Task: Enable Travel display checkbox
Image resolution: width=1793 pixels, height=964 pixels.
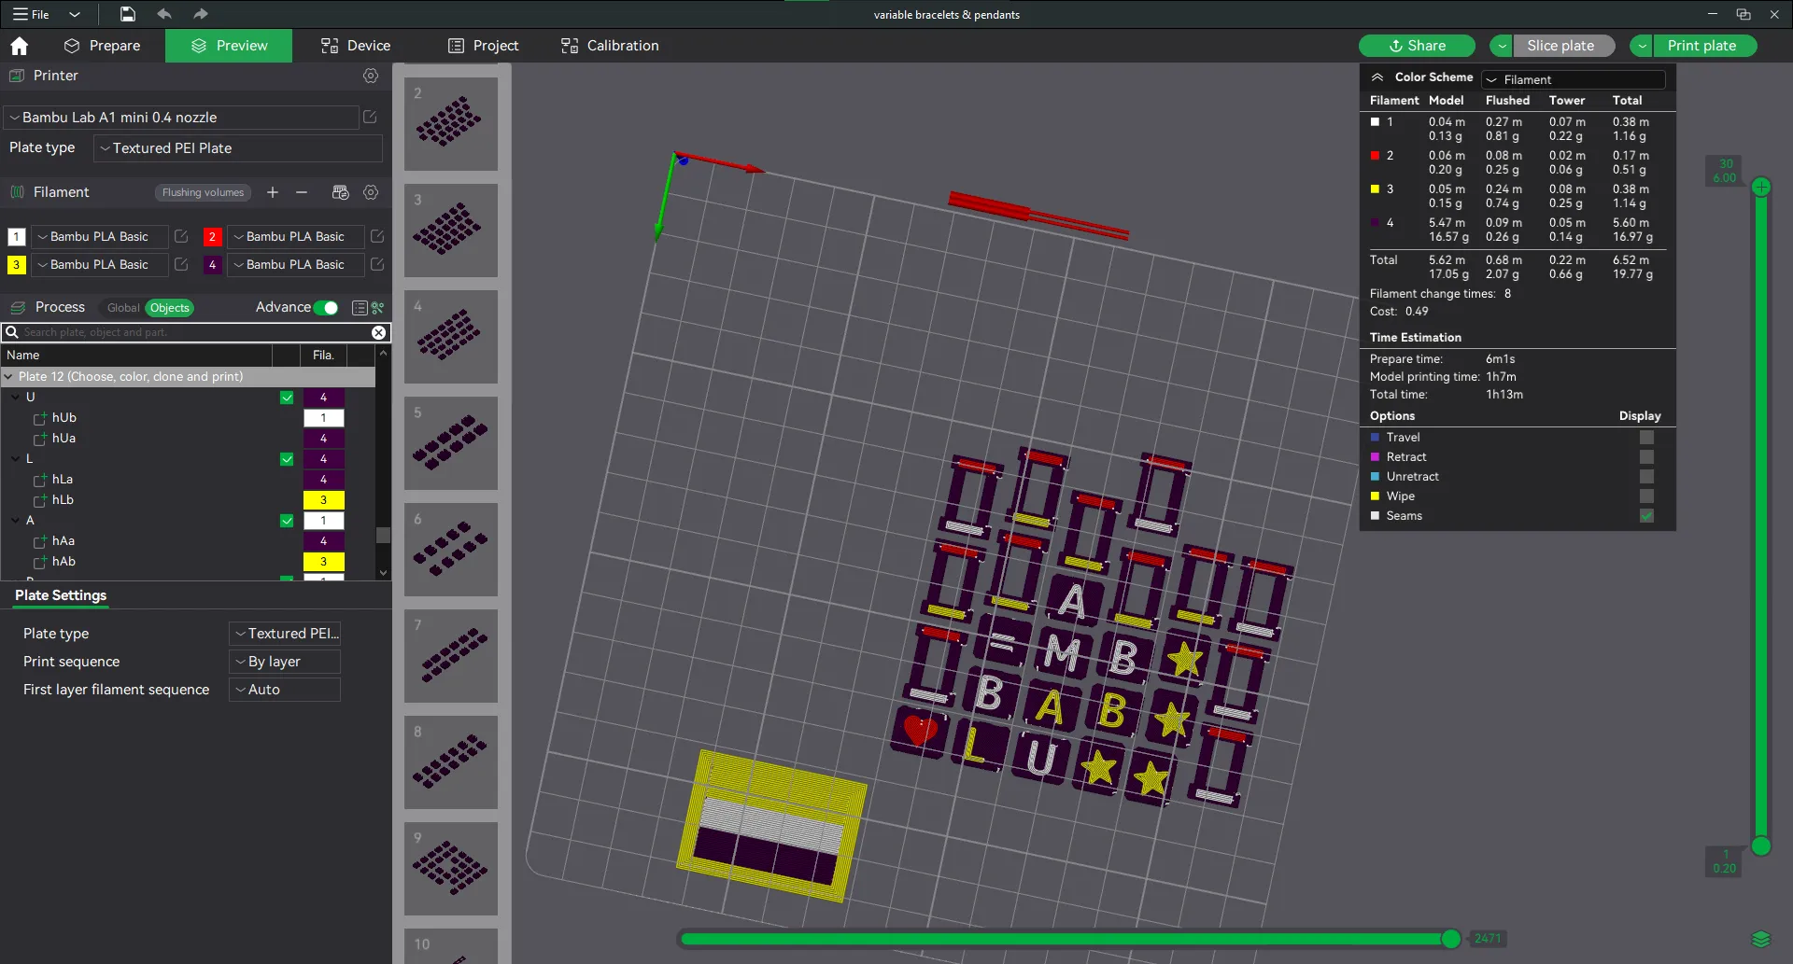Action: pos(1646,438)
